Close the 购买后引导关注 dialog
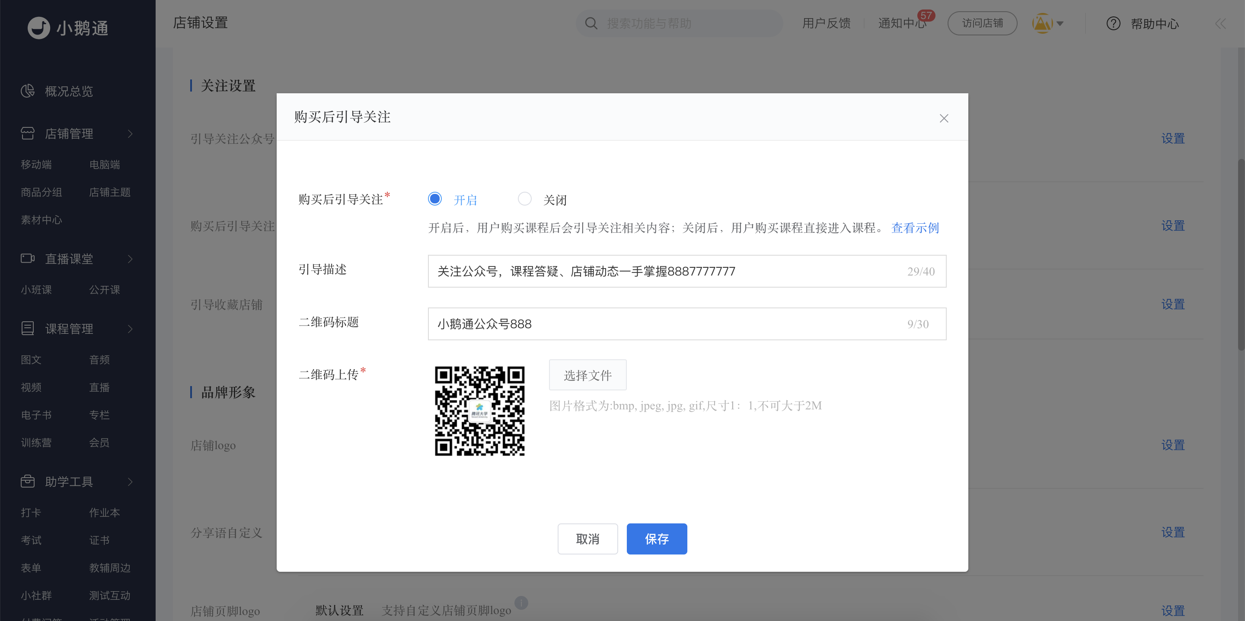 click(x=943, y=118)
